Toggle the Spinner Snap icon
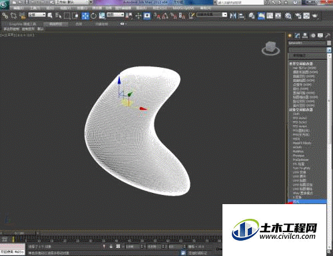 (182, 16)
